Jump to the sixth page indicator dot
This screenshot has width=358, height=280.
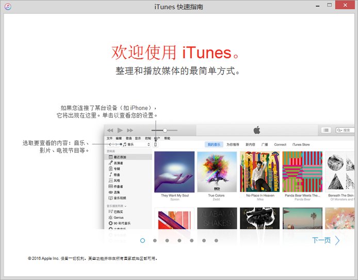tap(204, 240)
